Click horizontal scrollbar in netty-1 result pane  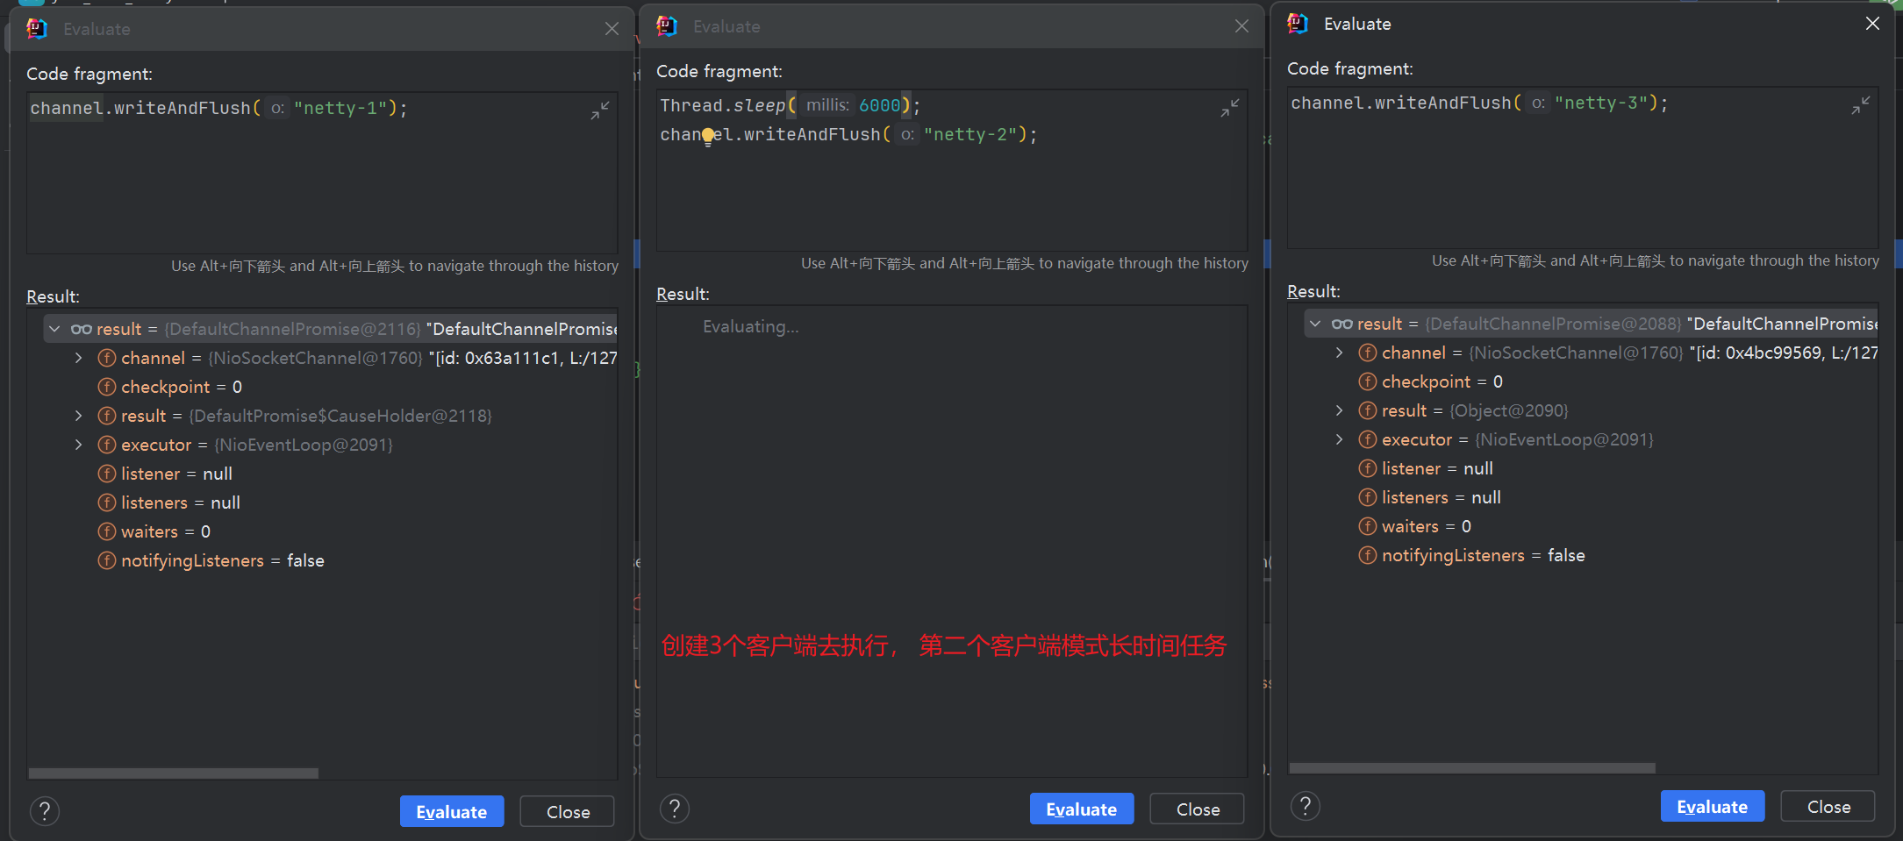pyautogui.click(x=174, y=773)
